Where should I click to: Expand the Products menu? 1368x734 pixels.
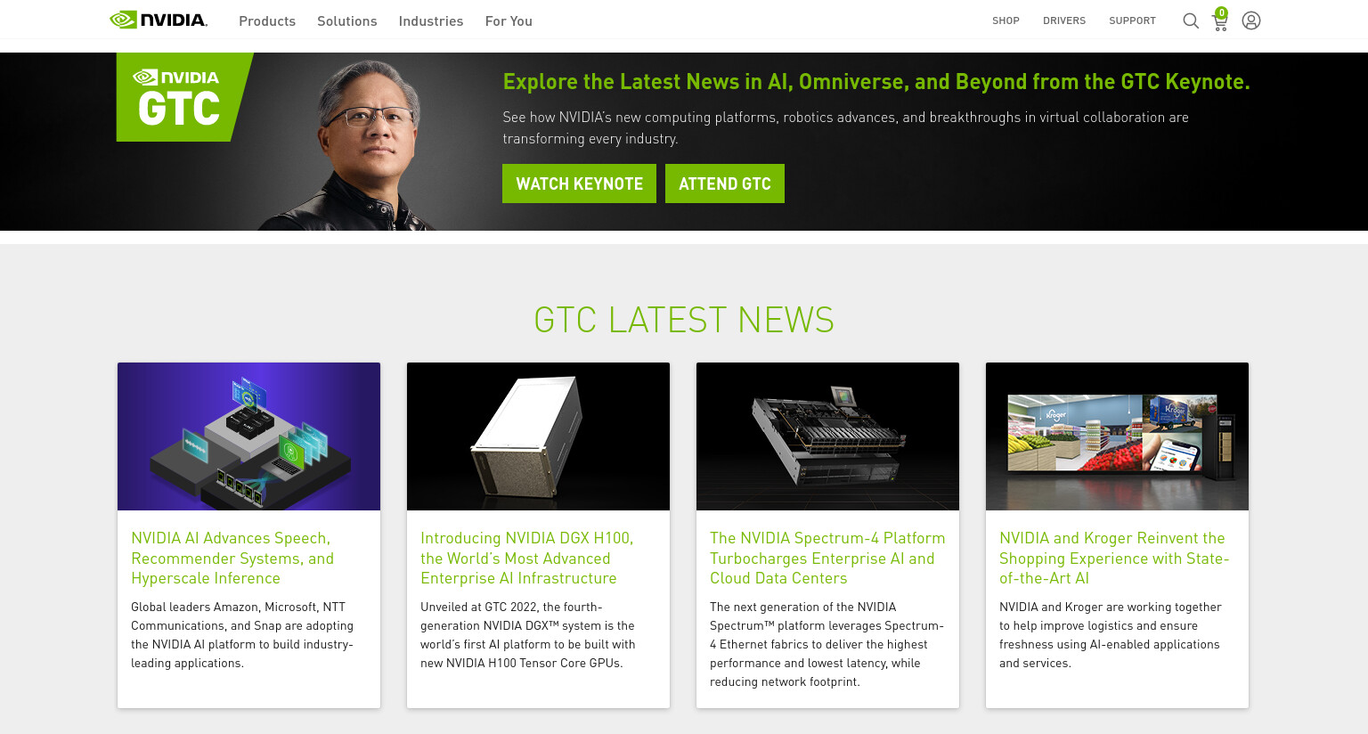coord(267,20)
